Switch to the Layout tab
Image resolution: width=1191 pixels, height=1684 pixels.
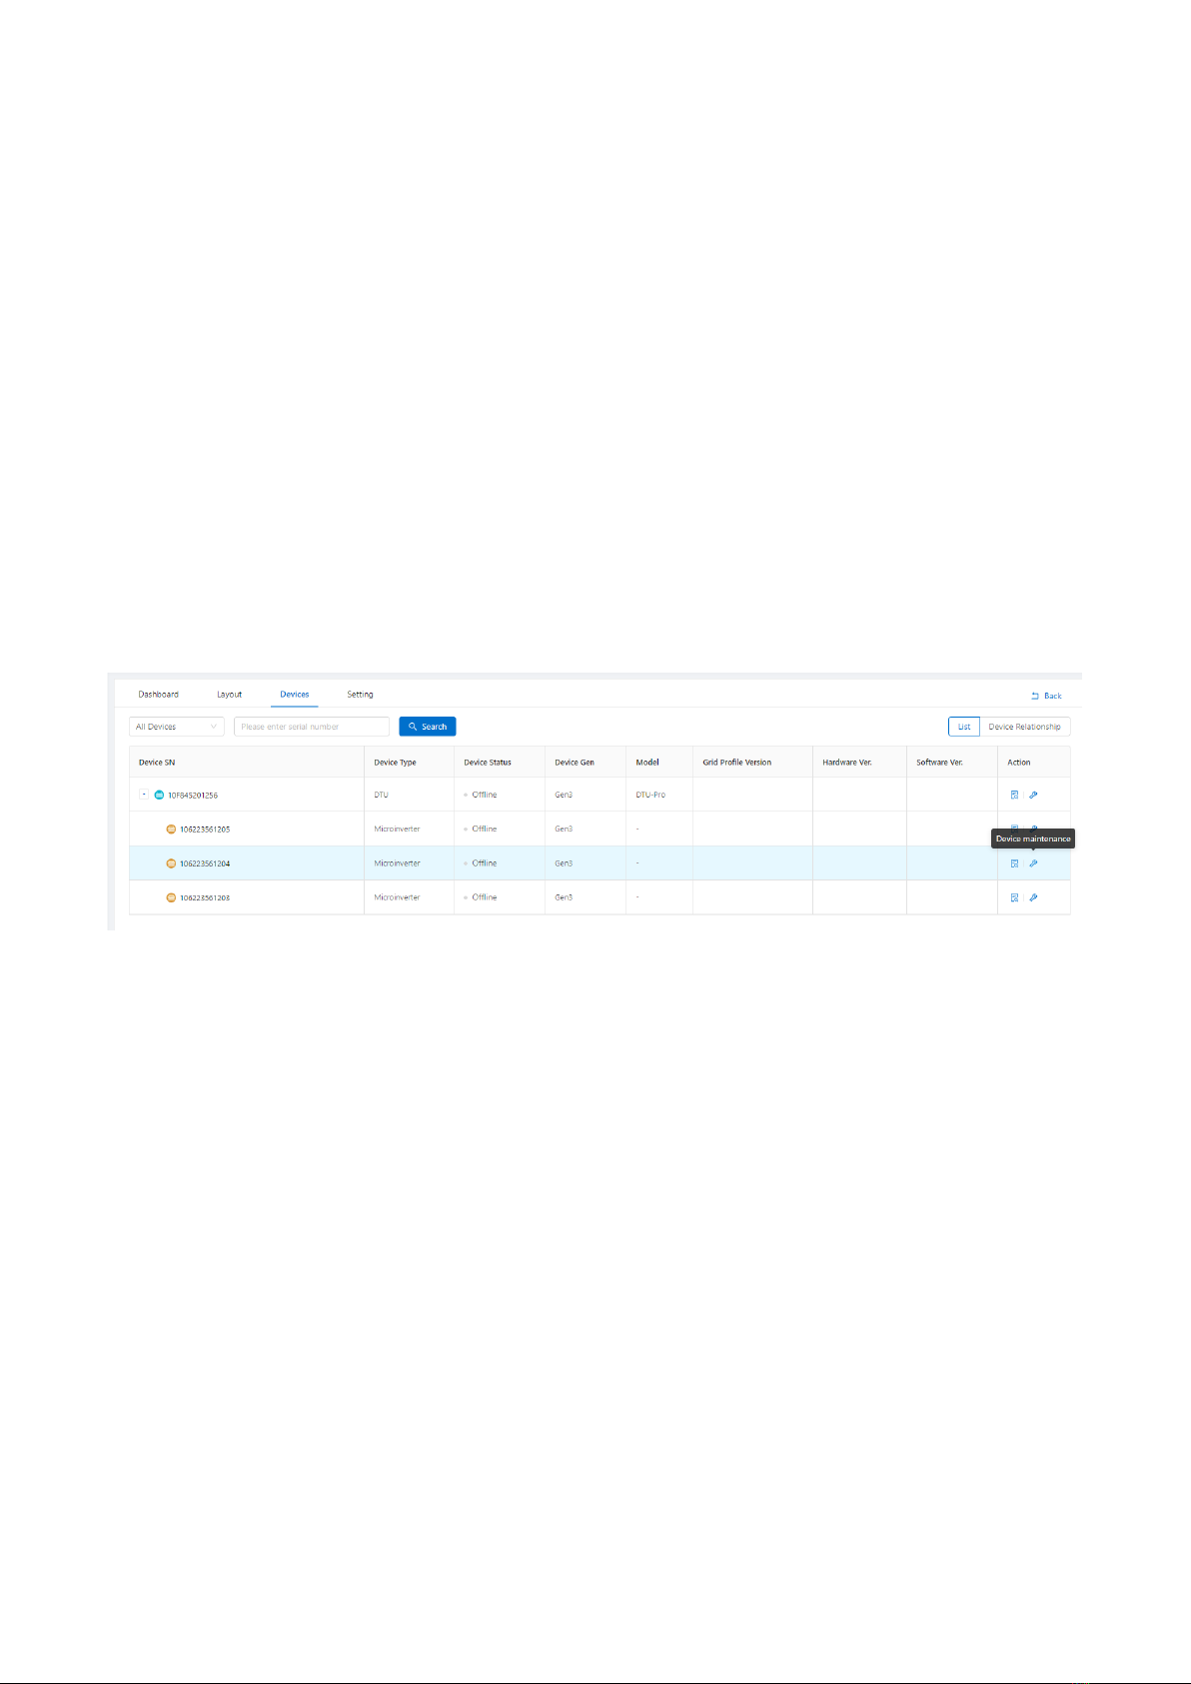[x=230, y=695]
